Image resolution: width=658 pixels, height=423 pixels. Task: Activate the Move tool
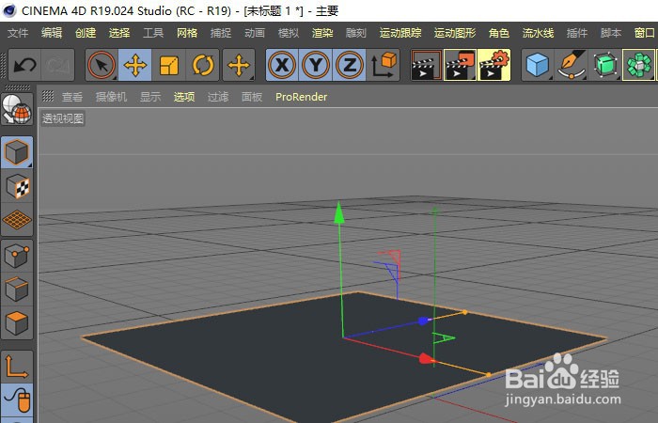(135, 65)
